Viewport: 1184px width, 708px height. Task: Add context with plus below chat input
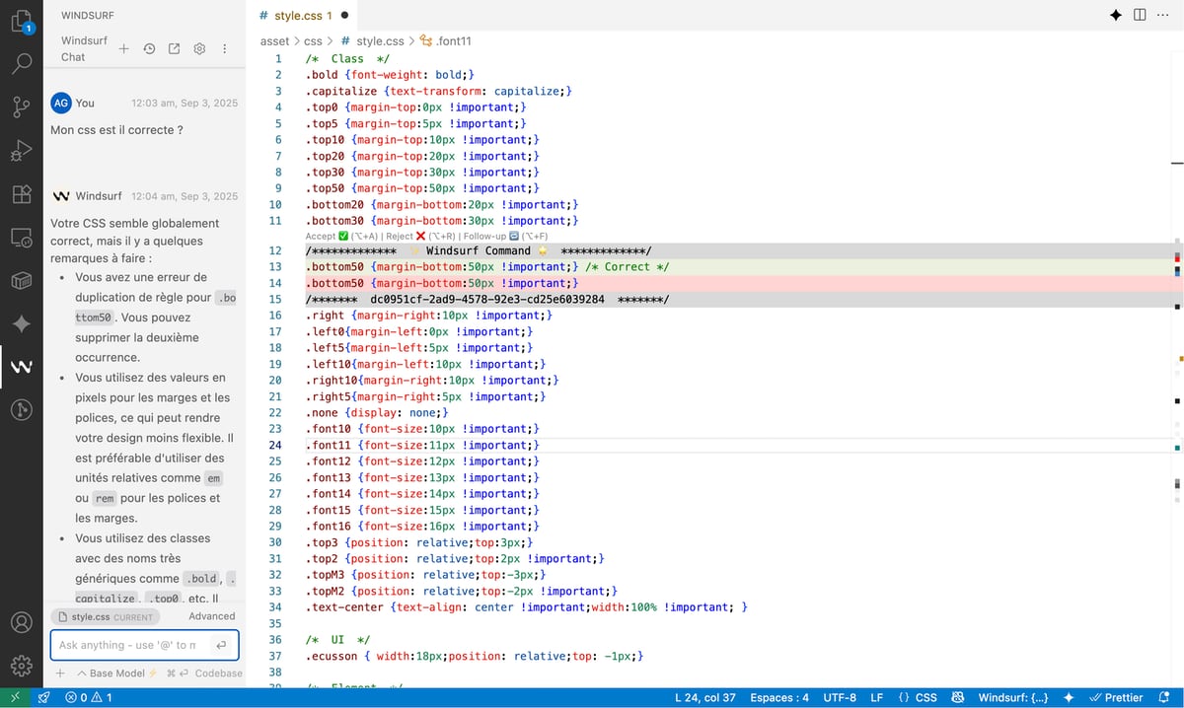point(60,673)
